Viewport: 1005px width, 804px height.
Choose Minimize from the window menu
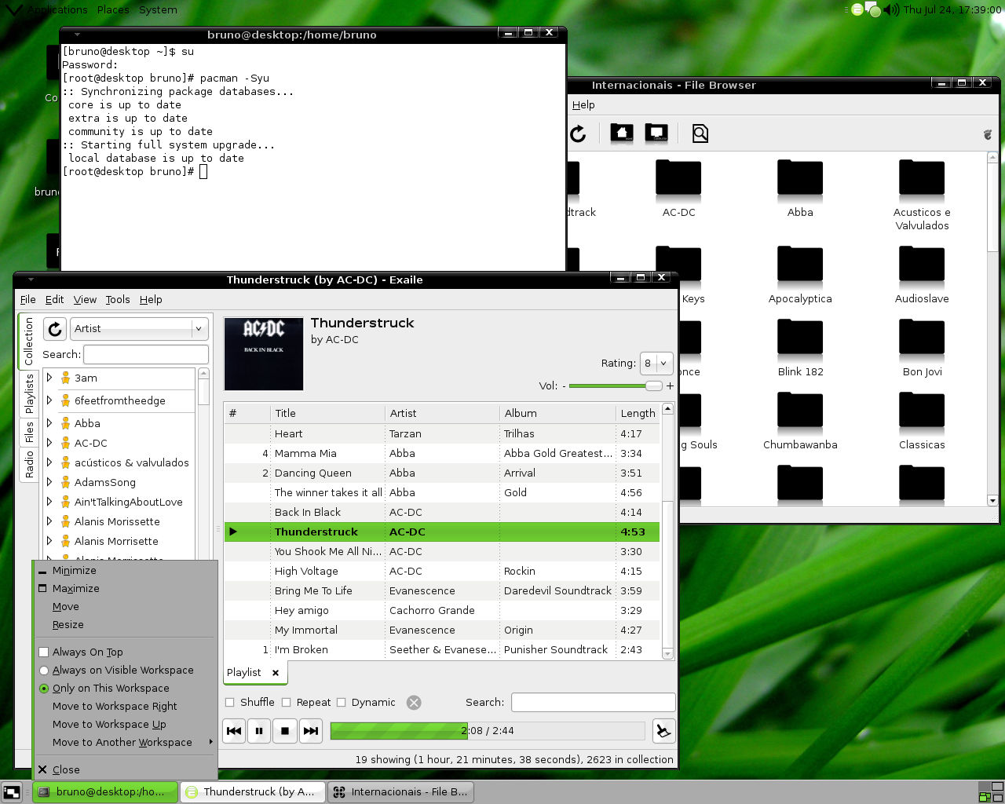click(x=124, y=571)
